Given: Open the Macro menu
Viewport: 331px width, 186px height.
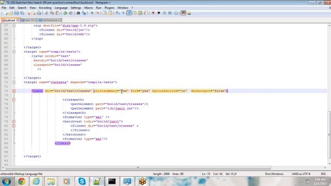Looking at the screenshot, I should tap(88, 8).
